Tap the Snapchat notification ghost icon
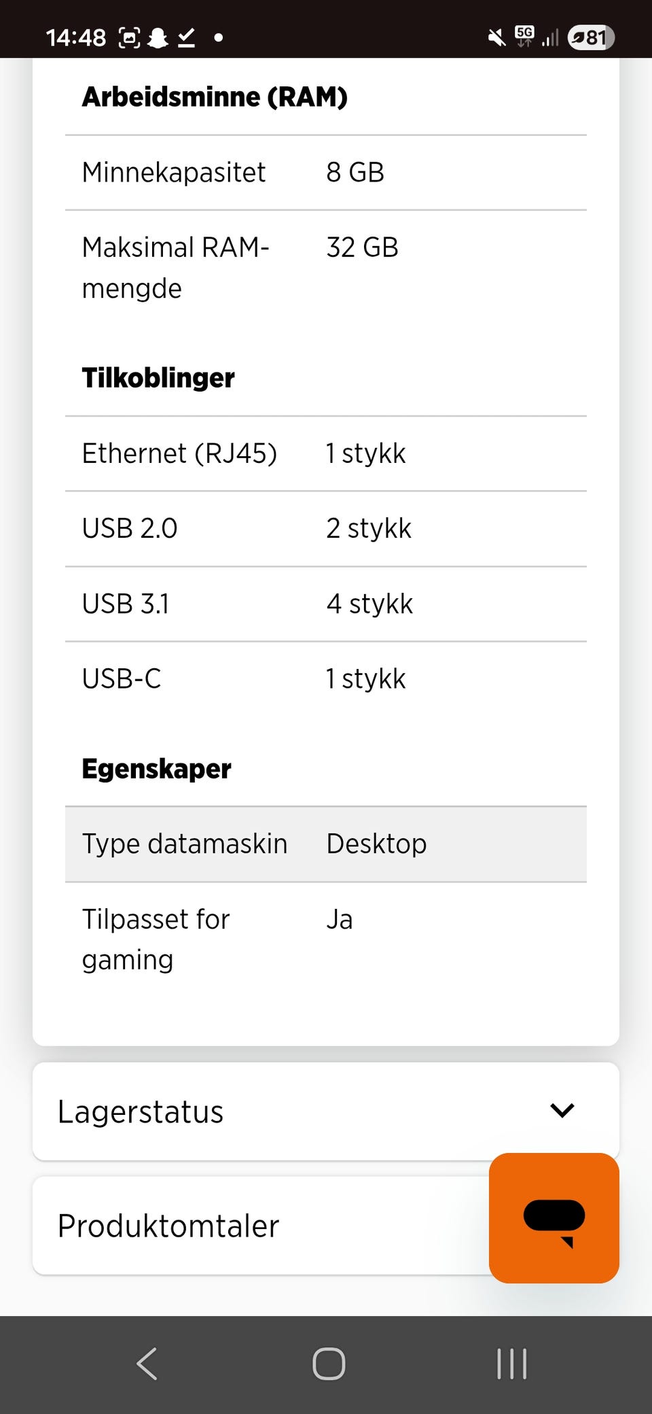 [158, 37]
